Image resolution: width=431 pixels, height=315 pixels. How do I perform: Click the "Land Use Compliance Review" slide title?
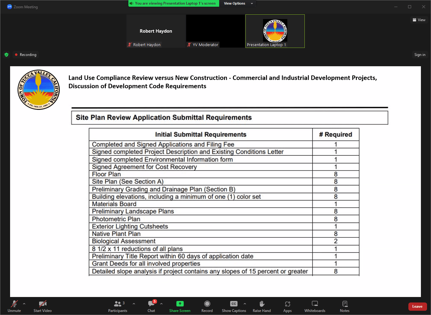[x=223, y=82]
